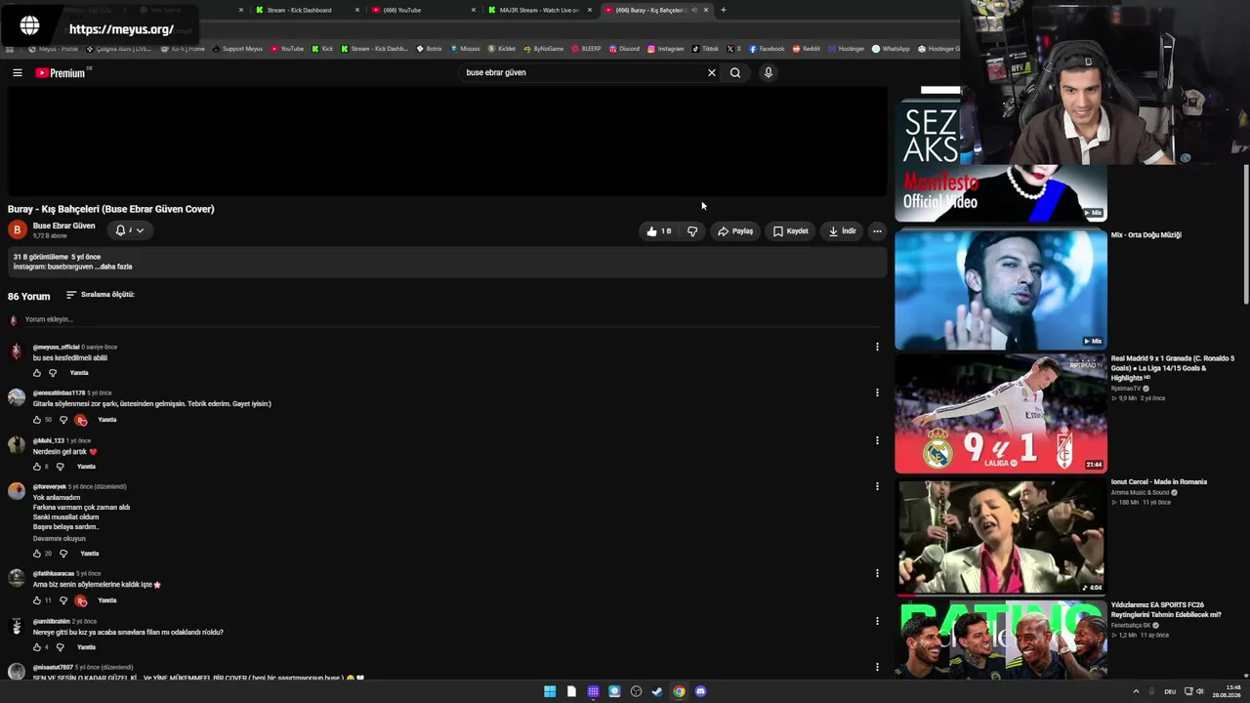Open more actions for the video
Screen dimensions: 1250x703
(877, 231)
